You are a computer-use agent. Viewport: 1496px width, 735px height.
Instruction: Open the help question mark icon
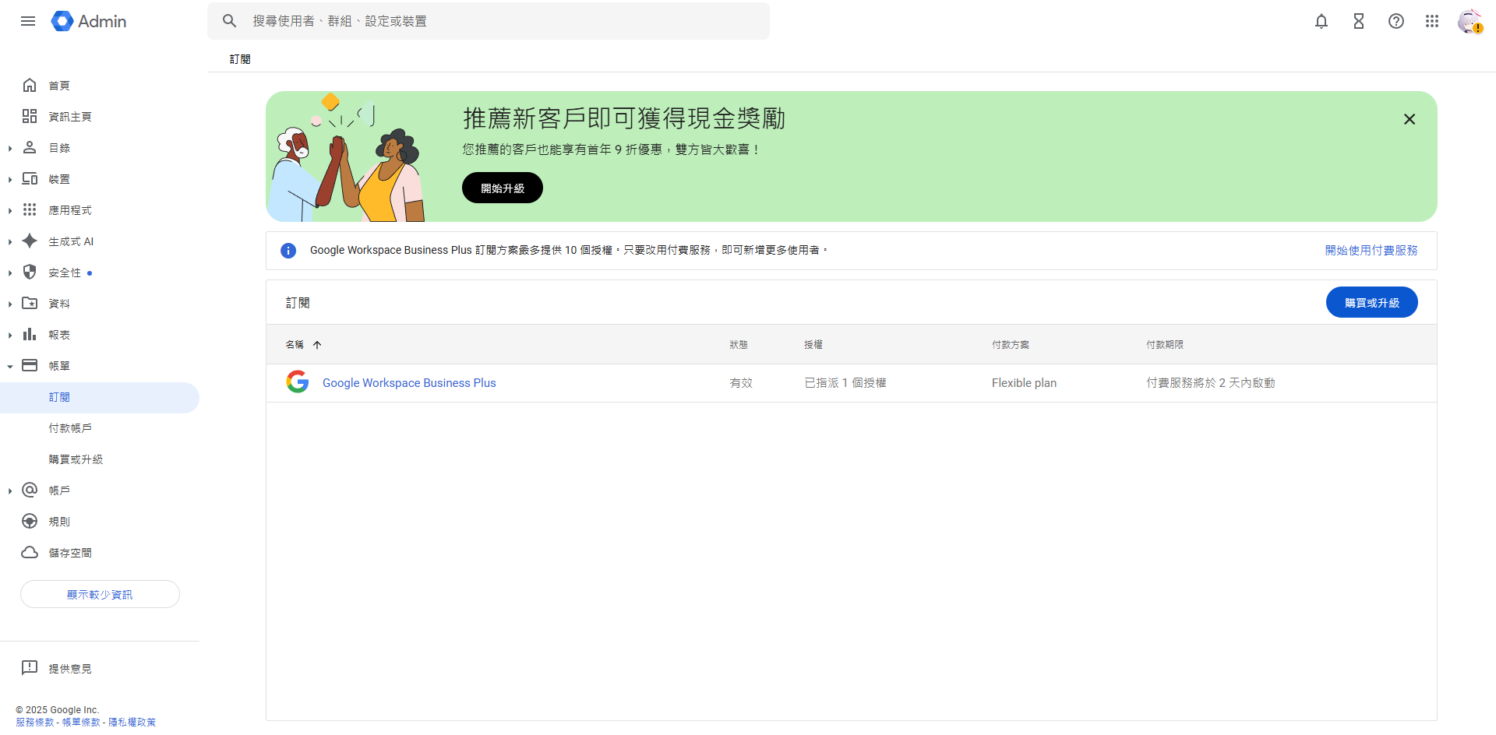tap(1395, 21)
